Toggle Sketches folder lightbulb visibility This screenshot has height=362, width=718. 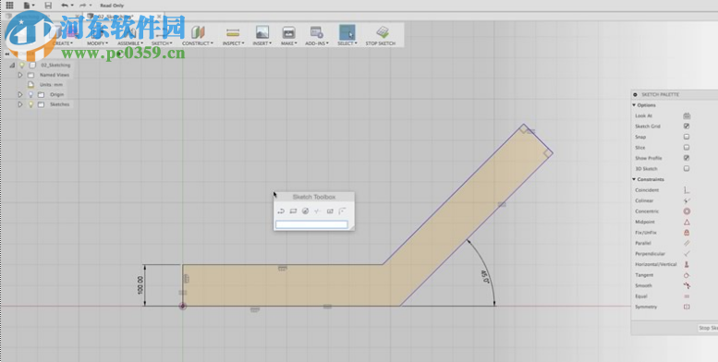(30, 104)
